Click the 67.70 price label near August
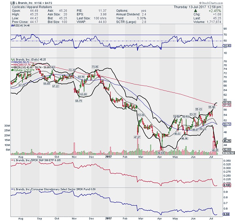This screenshot has height=221, width=235. 22,85
